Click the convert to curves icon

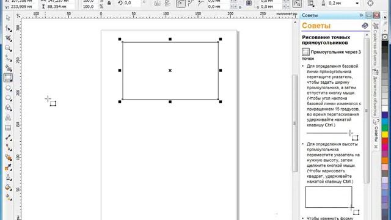click(370, 3)
